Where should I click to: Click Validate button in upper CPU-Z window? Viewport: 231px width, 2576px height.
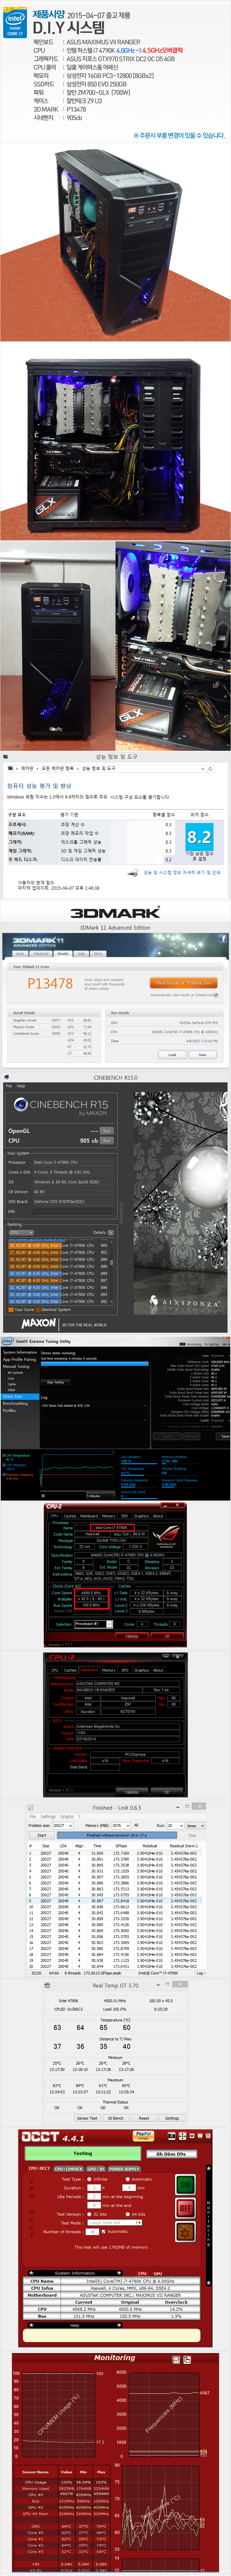tap(132, 1636)
